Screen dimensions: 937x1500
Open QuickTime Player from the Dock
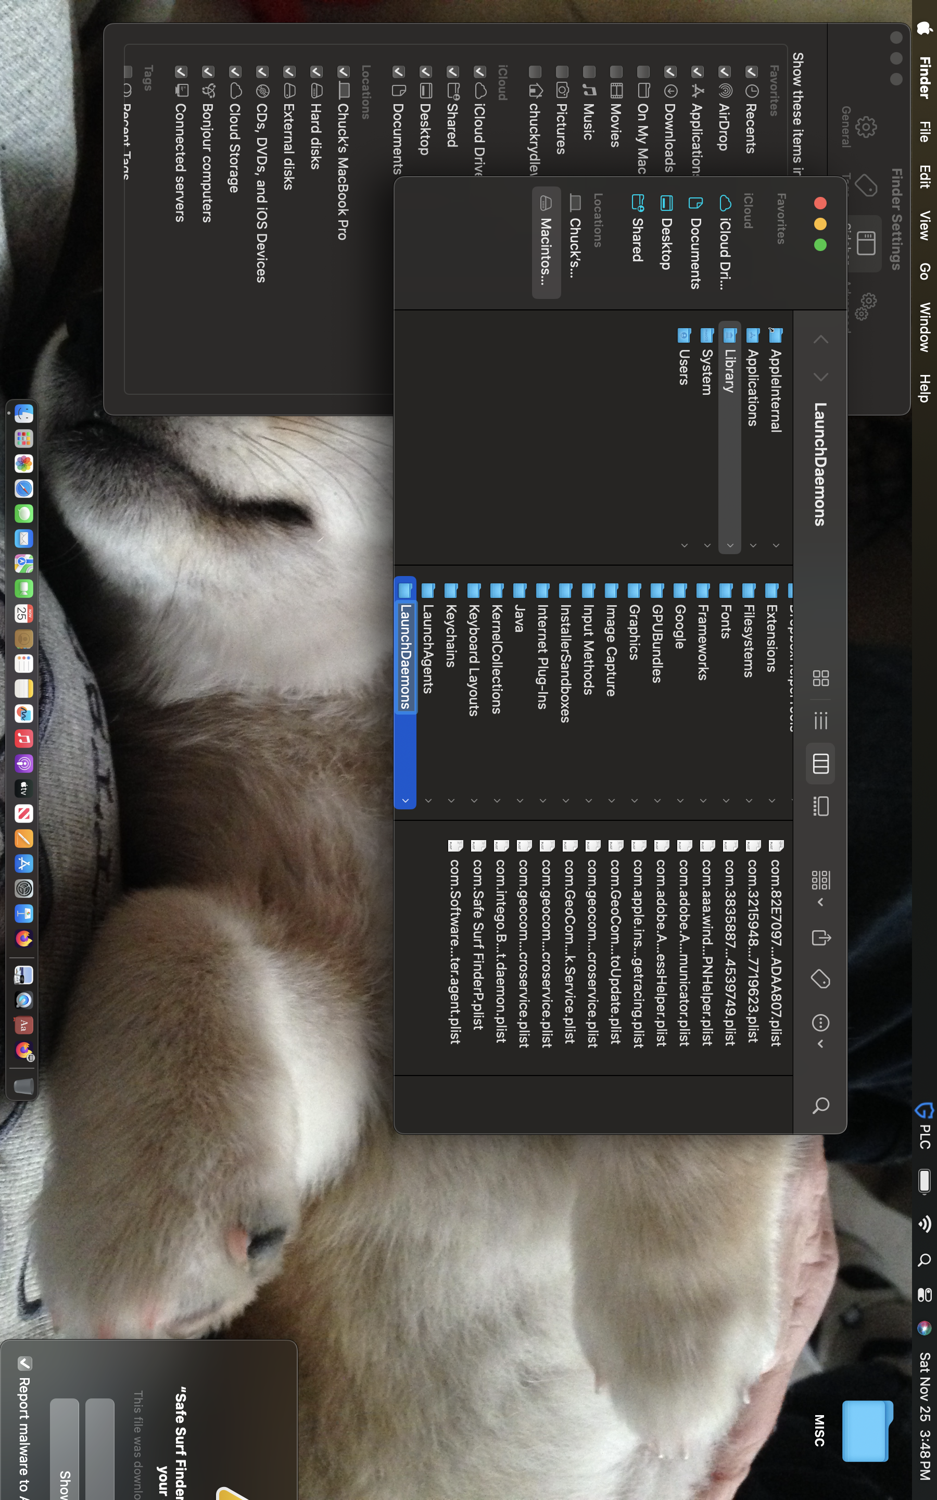click(23, 1001)
